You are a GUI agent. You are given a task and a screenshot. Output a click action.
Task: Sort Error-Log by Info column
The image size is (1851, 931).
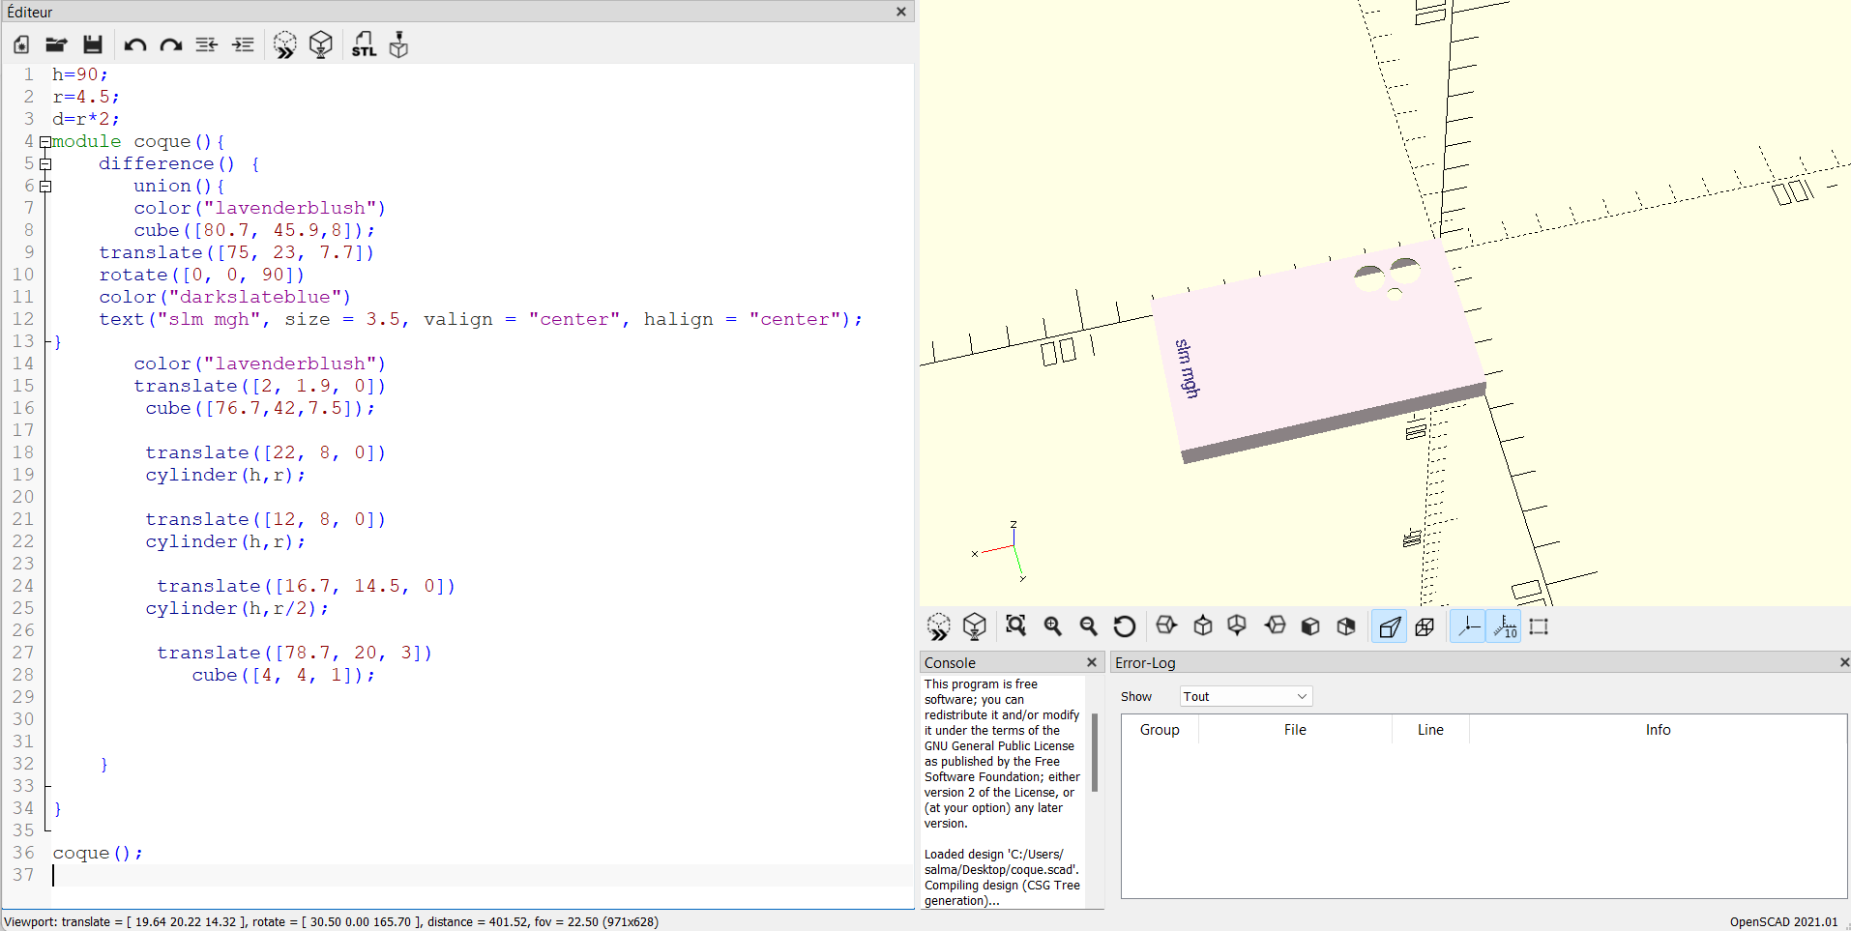click(x=1658, y=730)
